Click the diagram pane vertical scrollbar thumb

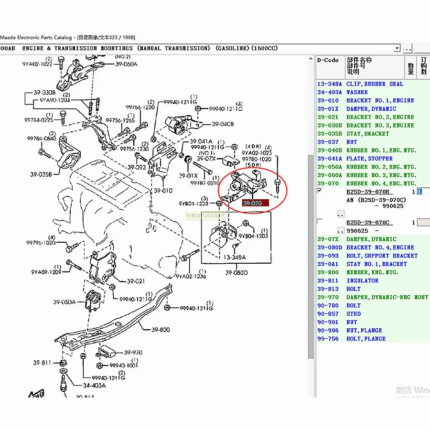[x=311, y=257]
